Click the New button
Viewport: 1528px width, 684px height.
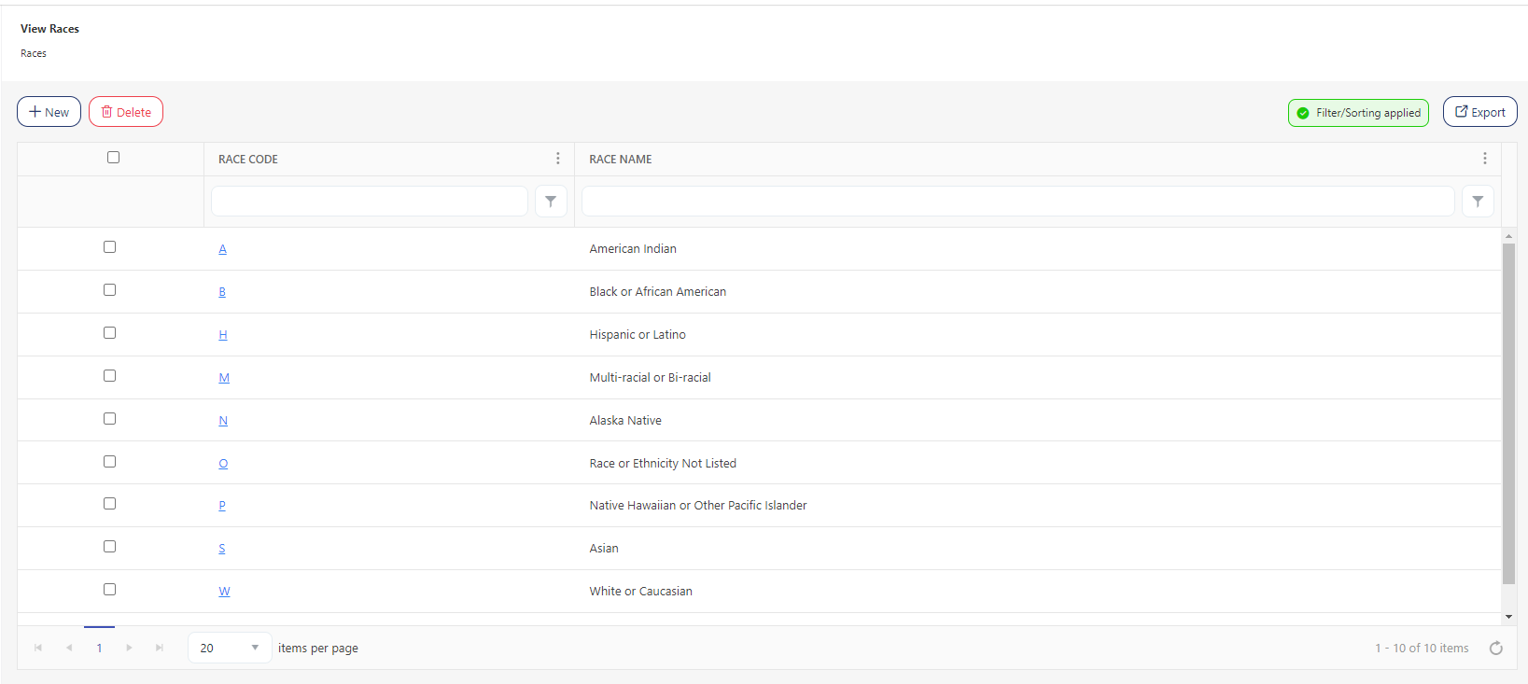coord(49,112)
